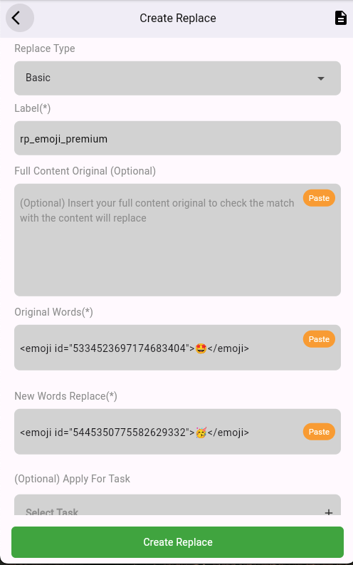The width and height of the screenshot is (353, 565).
Task: Click the Original Words(*) label text
Action: [53, 311]
